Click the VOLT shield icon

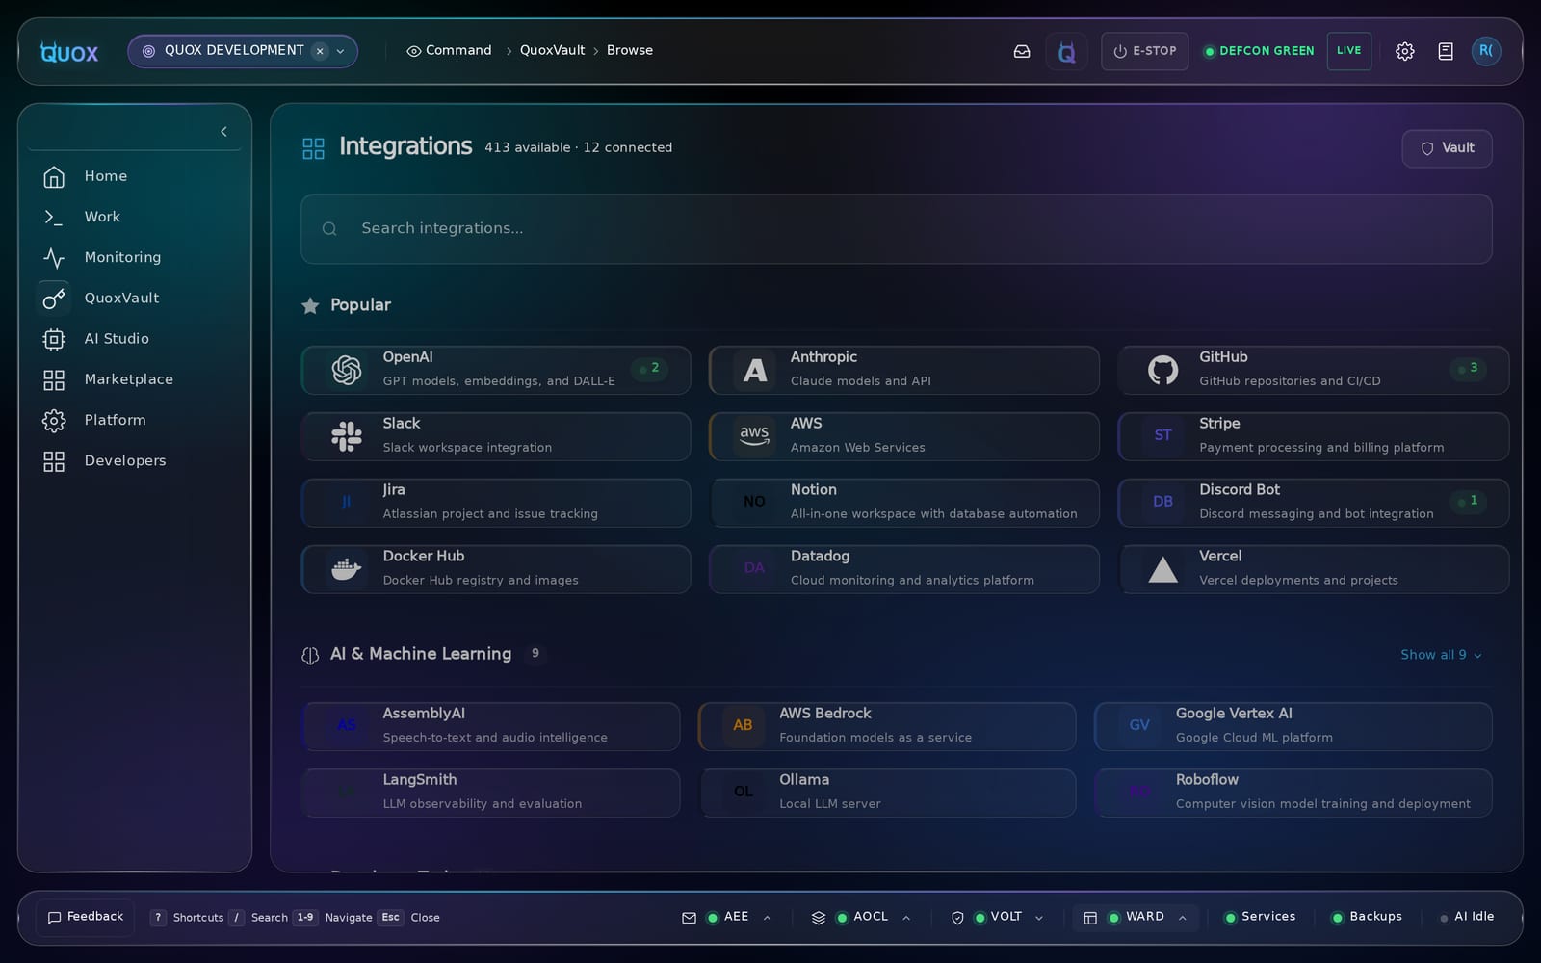tap(957, 918)
